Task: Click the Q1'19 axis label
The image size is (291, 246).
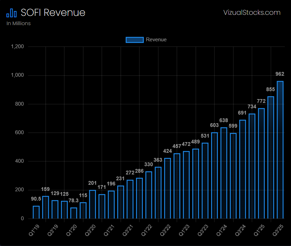Action: 34,230
